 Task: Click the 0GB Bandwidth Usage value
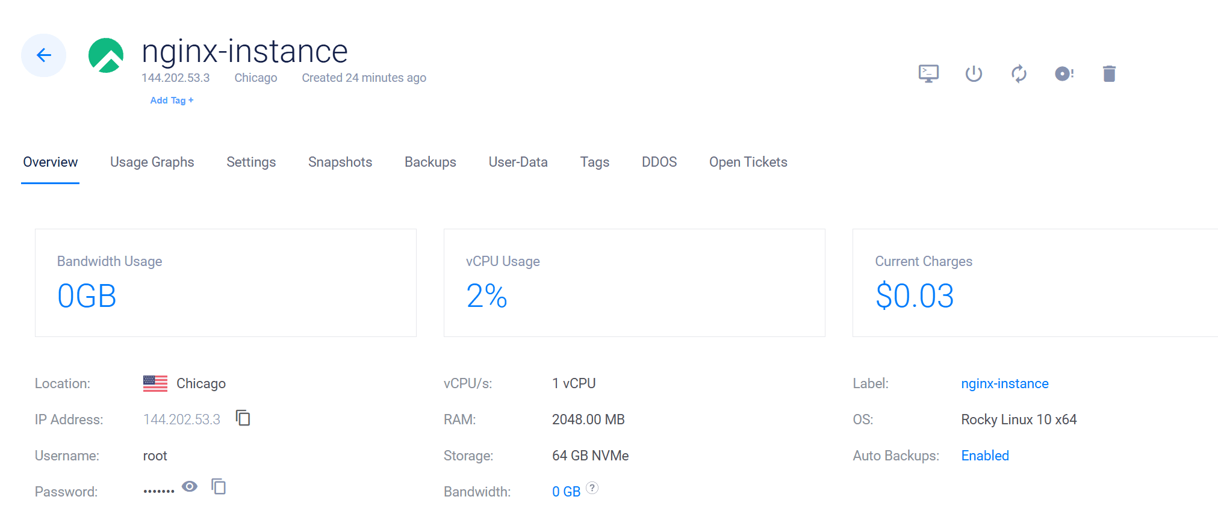tap(87, 296)
